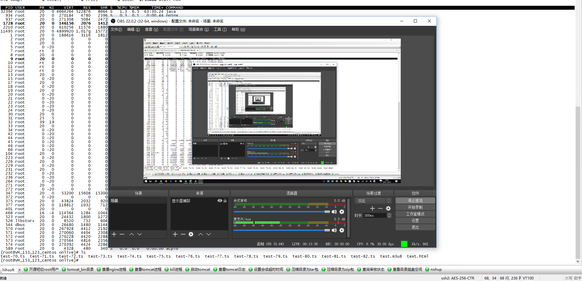Run 查看nginx进程 quick command

(111, 269)
